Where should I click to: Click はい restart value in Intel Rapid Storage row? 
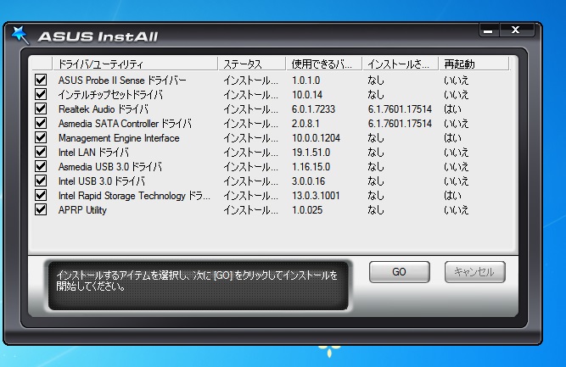point(452,196)
